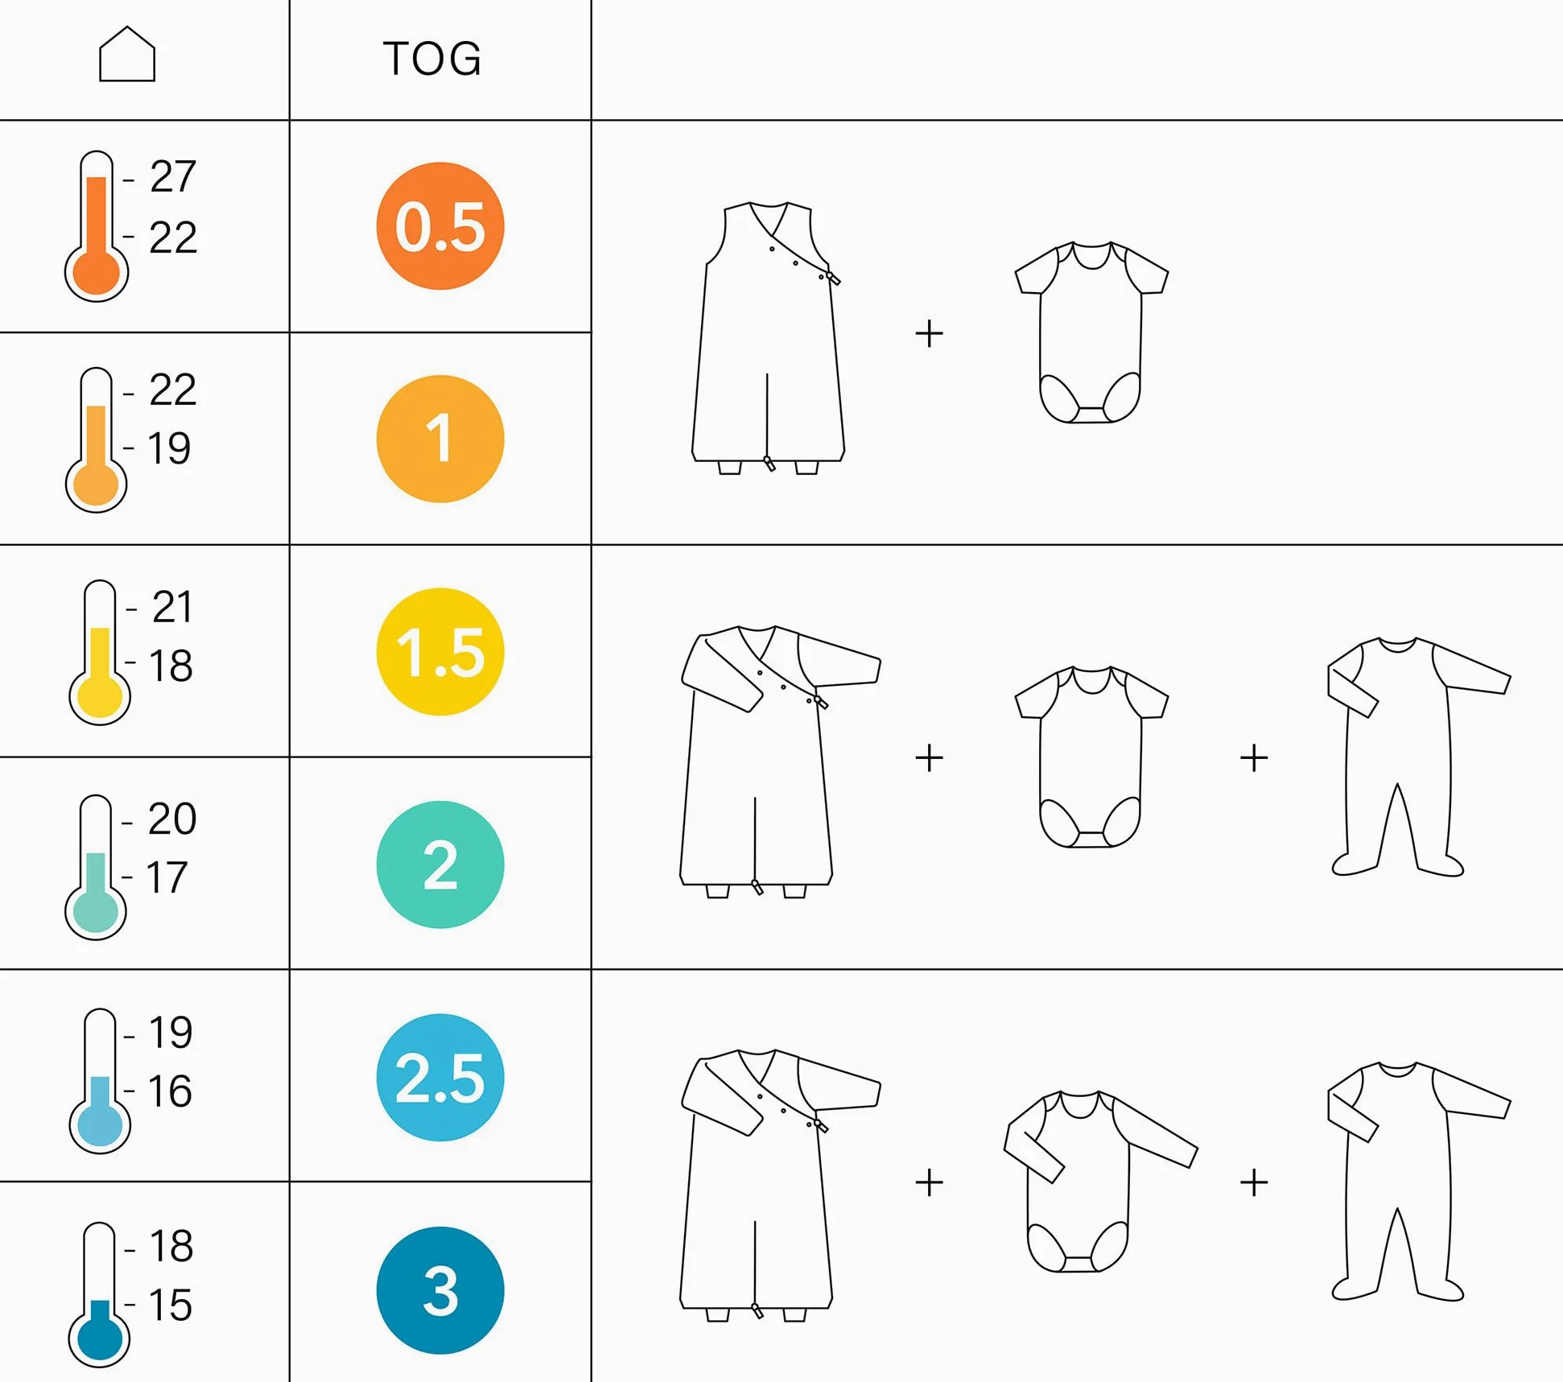The height and width of the screenshot is (1382, 1563).
Task: Click the long-sleeve sleeping bag in middle row
Action: (x=780, y=761)
